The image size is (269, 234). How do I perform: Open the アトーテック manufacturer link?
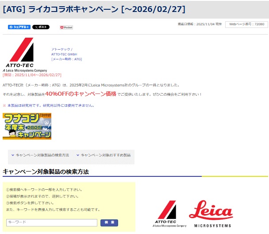coord(61,49)
